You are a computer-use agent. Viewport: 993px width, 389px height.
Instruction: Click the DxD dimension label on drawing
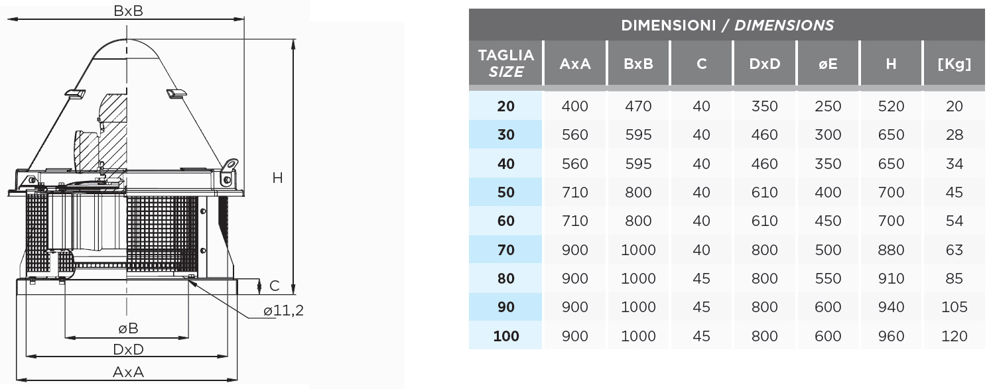(128, 349)
